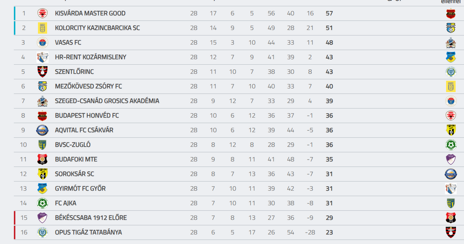The image size is (464, 244).
Task: Open Budafoki MTE team link
Action: 76,159
